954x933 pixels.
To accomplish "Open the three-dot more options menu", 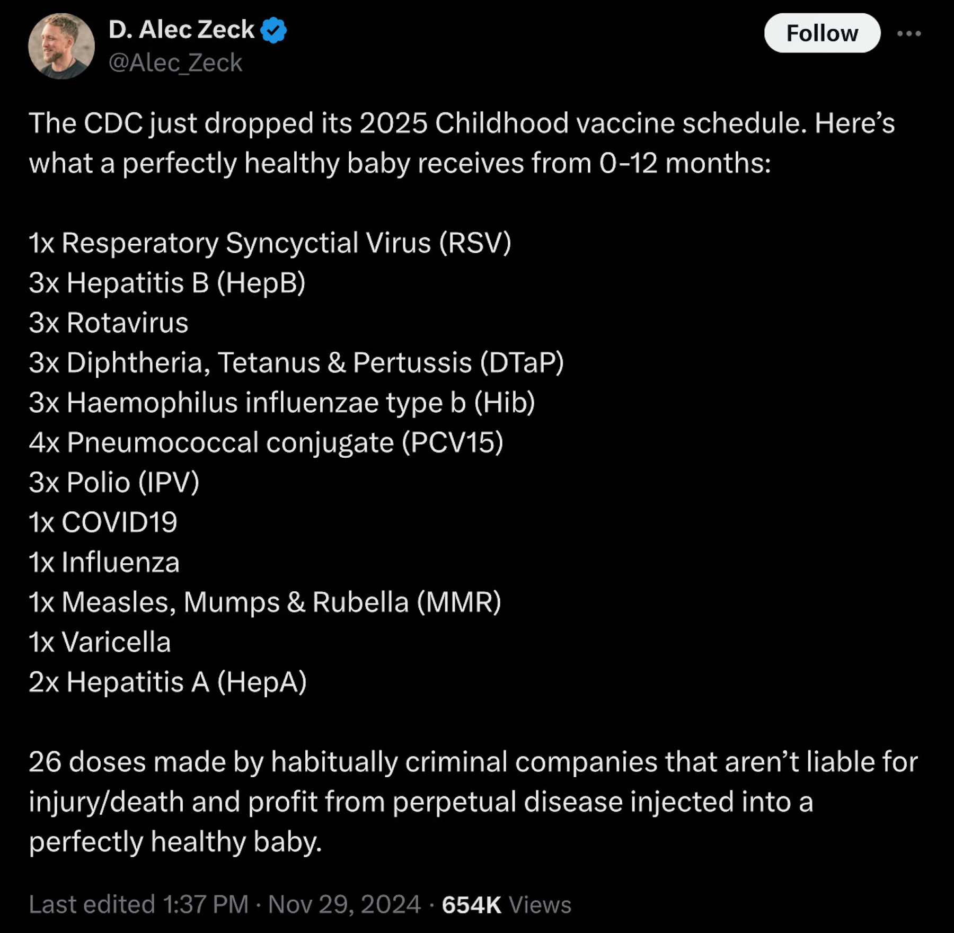I will coord(909,33).
